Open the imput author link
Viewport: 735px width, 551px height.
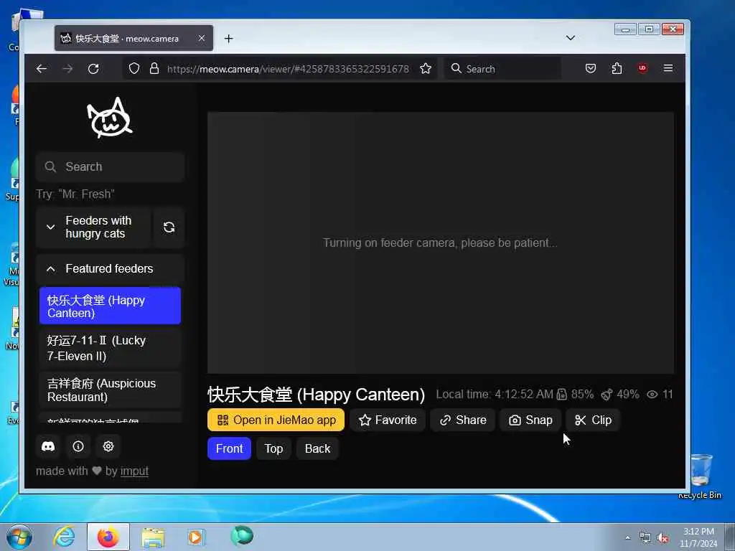134,471
